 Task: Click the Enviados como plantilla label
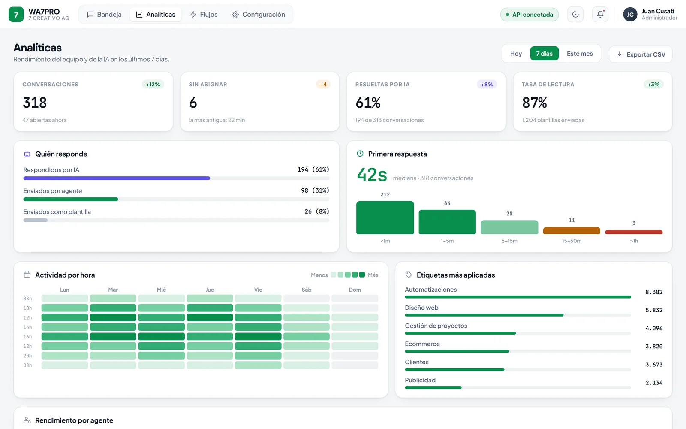tap(57, 212)
